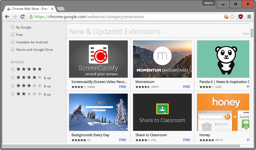Click the Honey star rating (5617)

pos(211,140)
